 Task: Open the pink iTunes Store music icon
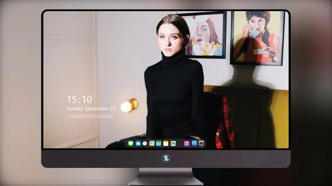(186, 143)
